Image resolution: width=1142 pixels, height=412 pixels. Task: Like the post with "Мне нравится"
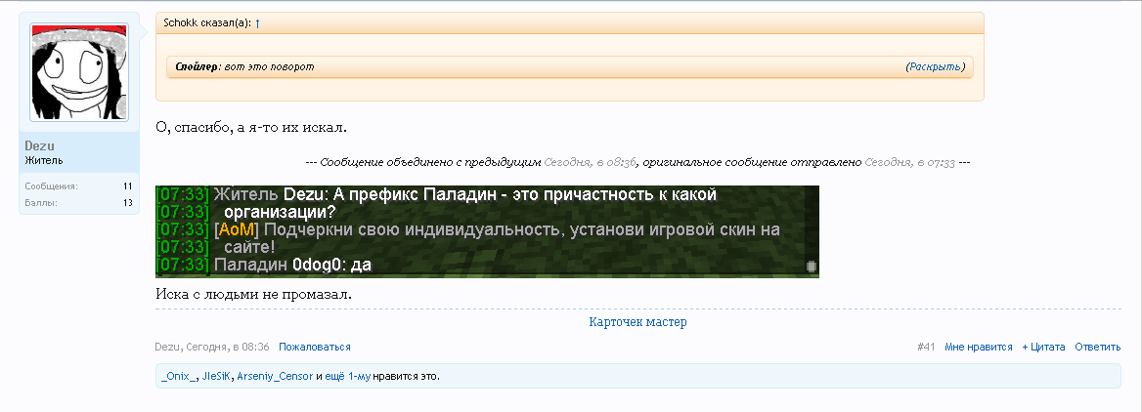pyautogui.click(x=979, y=347)
